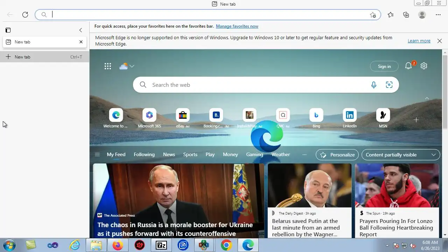This screenshot has height=252, width=448.
Task: Open Welcome to Edge quick link
Action: [x=116, y=118]
